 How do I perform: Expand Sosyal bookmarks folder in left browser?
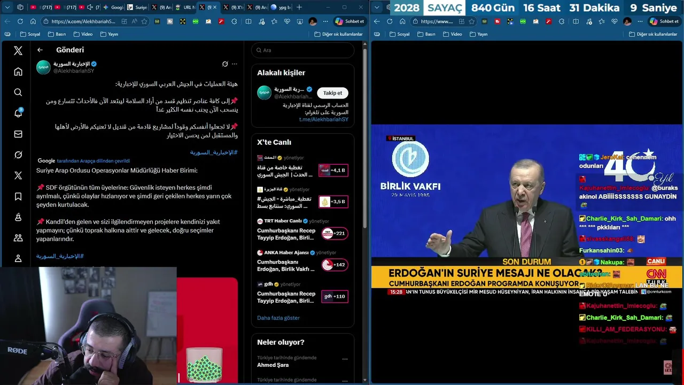tap(30, 34)
